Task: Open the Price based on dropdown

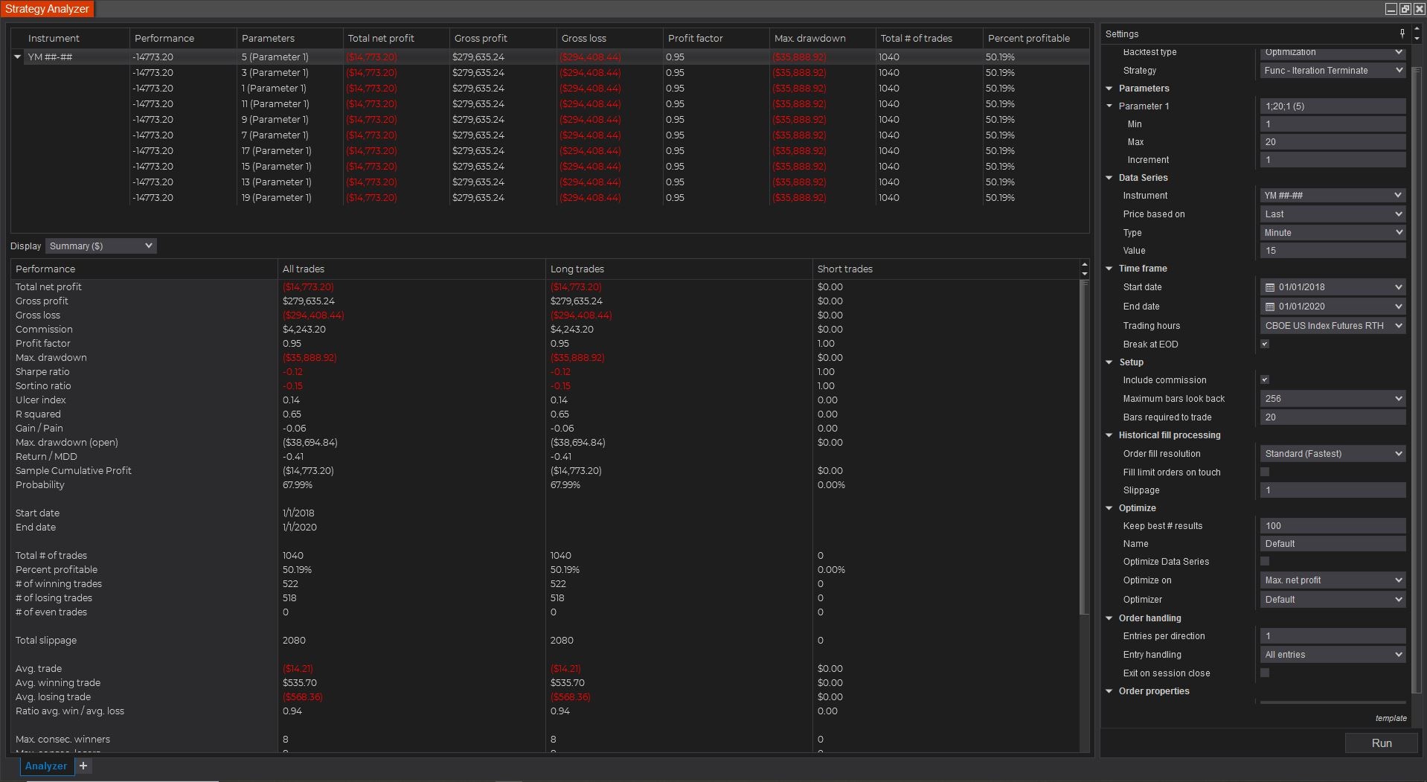Action: (x=1333, y=214)
